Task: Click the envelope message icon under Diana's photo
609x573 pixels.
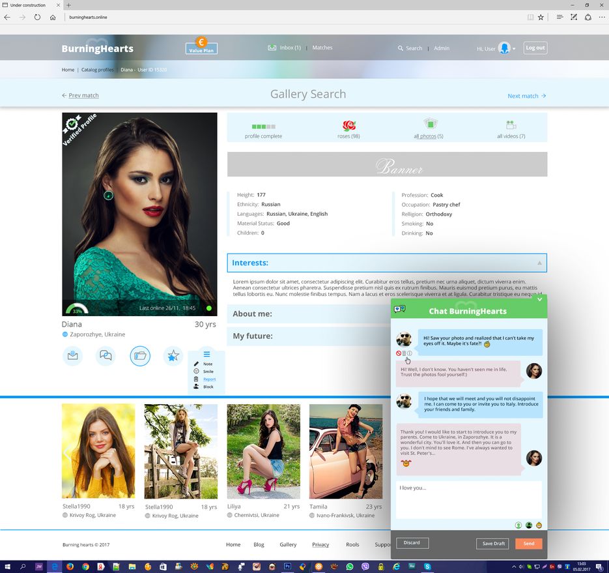Action: point(73,356)
